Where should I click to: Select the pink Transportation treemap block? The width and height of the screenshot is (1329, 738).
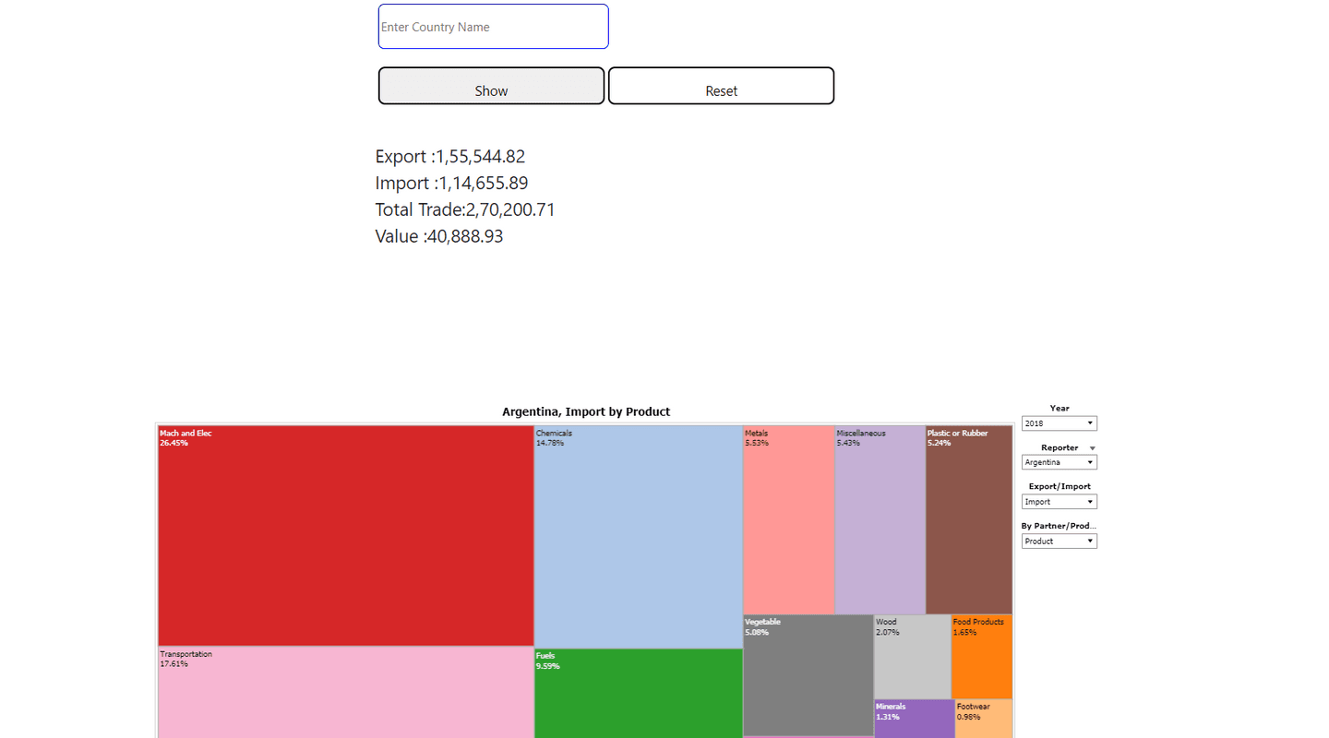[346, 692]
